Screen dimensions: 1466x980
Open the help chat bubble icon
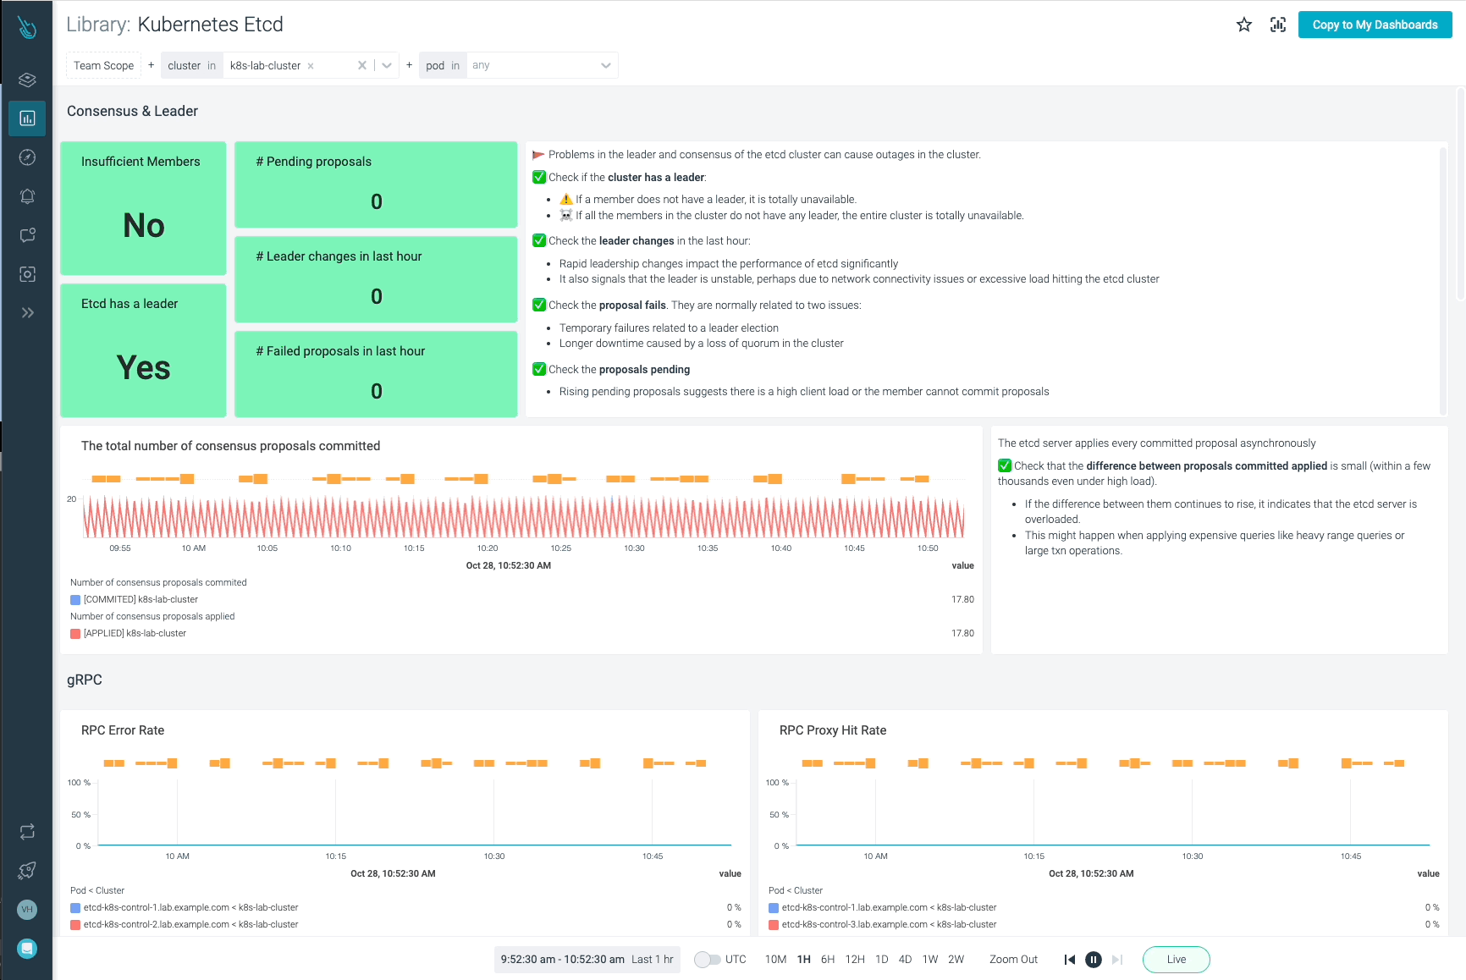(x=27, y=948)
